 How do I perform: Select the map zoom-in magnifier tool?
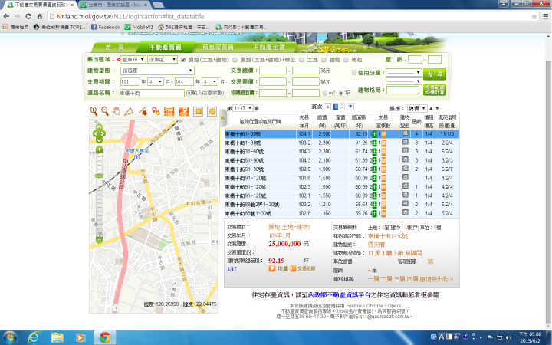pyautogui.click(x=94, y=111)
